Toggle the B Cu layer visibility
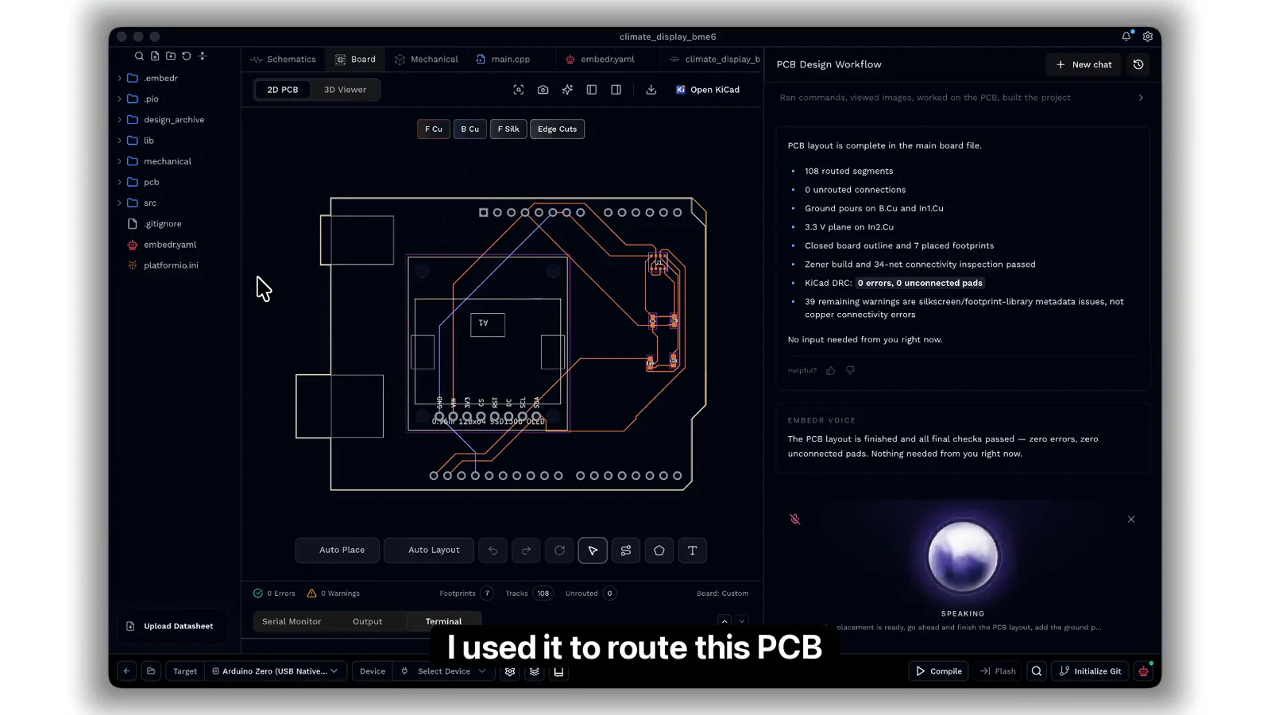Screen dimensions: 1271x715 tap(470, 129)
